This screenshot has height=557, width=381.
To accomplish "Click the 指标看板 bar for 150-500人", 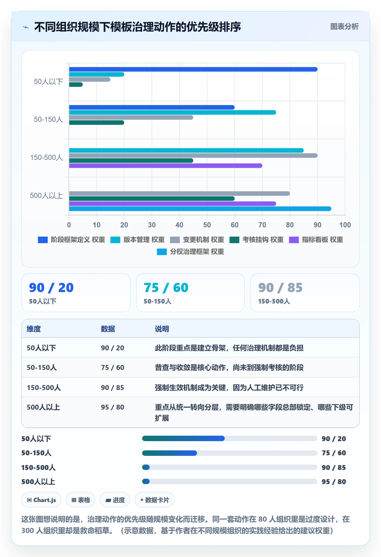I will (x=165, y=166).
